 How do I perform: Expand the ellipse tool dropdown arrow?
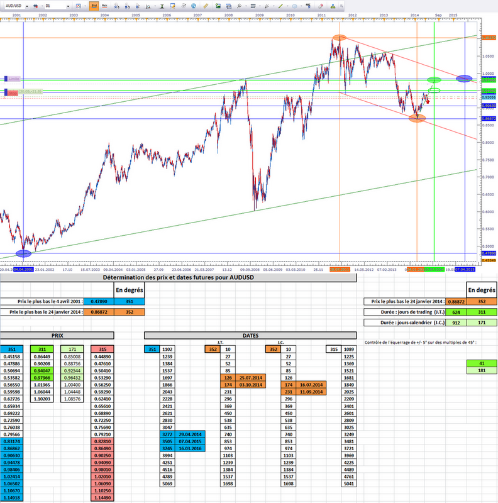301,6
